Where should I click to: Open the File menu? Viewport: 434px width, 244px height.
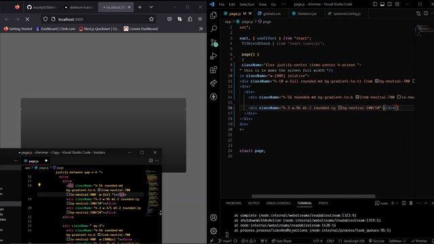click(222, 5)
